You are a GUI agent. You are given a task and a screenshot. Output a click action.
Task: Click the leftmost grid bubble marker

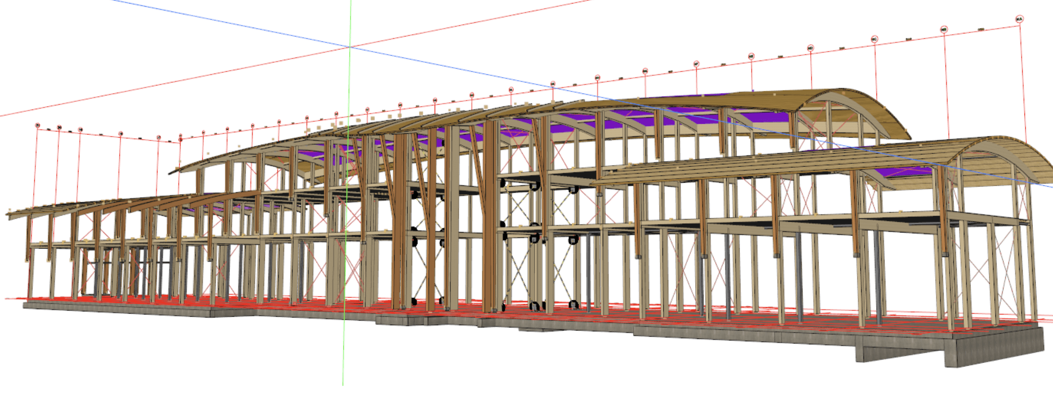pos(37,125)
